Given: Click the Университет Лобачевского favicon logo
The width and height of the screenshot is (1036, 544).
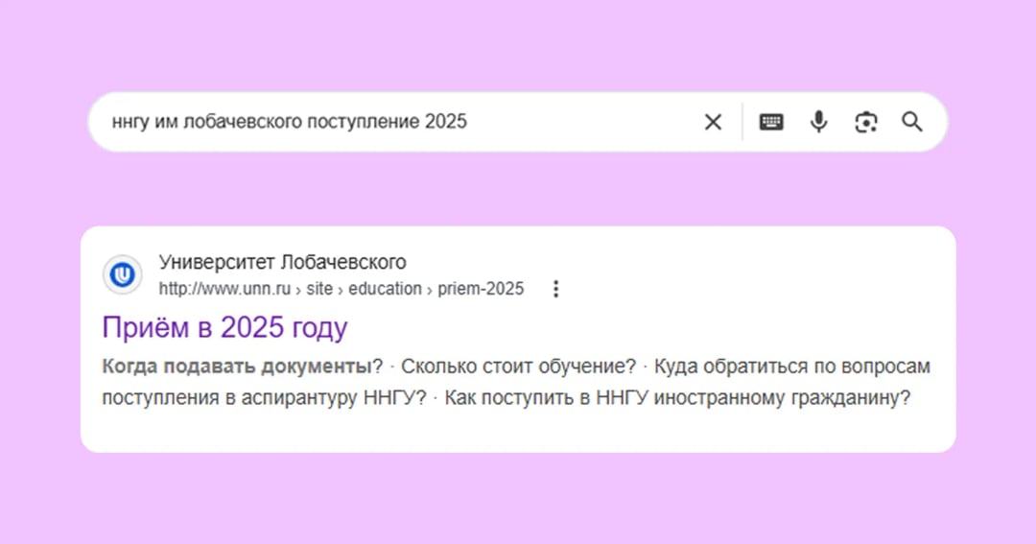Looking at the screenshot, I should tap(122, 274).
